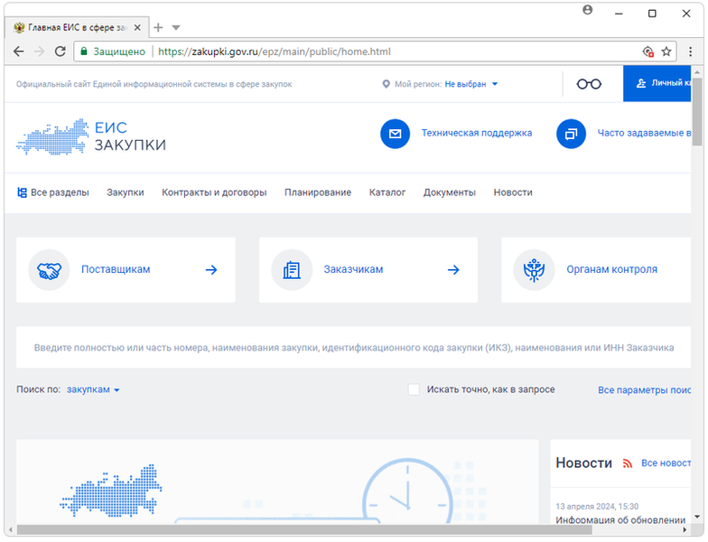708x542 pixels.
Task: Reload the page with refresh icon
Action: tap(60, 51)
